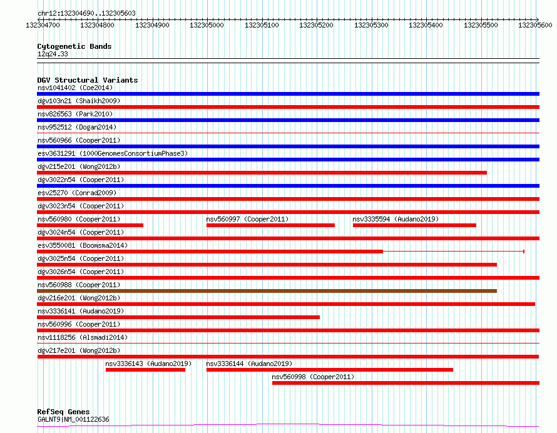Click nsv3336141 (Audano2019) label
This screenshot has height=433, width=557.
pyautogui.click(x=81, y=311)
